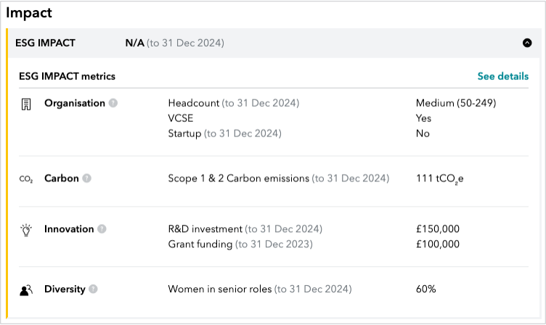This screenshot has height=325, width=546.
Task: Click the ESG IMPACT metrics subheading
Action: 67,76
